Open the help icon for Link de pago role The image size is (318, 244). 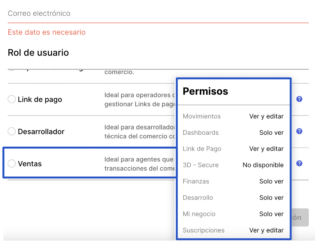pyautogui.click(x=299, y=99)
